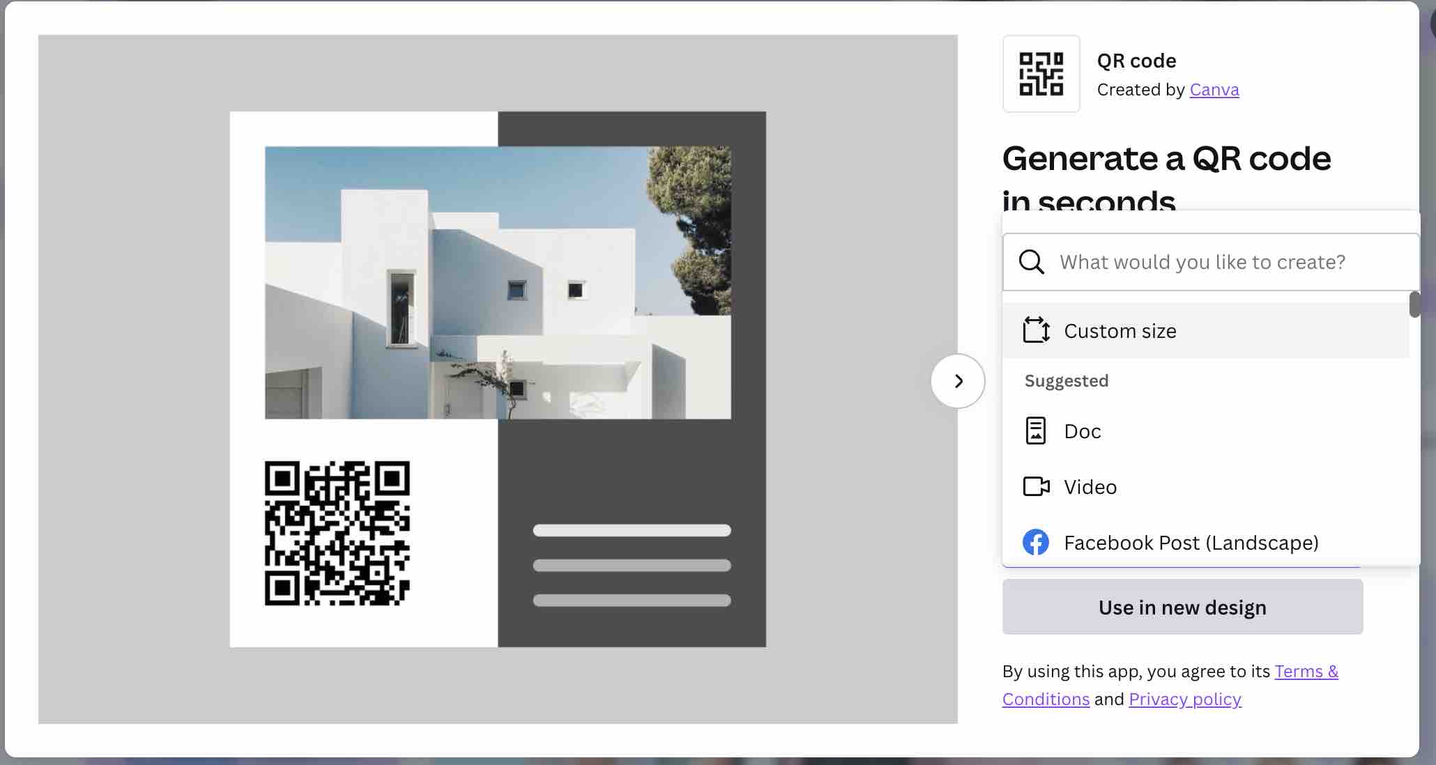Screen dimensions: 1436x765
Task: Select Custom size option
Action: point(1205,331)
